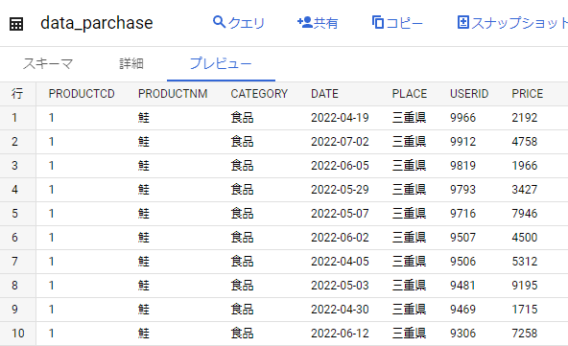Click 鮭 product name in the 2022-05-07 row

click(x=144, y=214)
